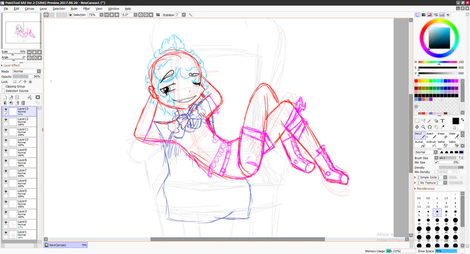Viewport: 470px width, 254px height.
Task: Uncheck the Min Size checkbox
Action: pos(436,162)
